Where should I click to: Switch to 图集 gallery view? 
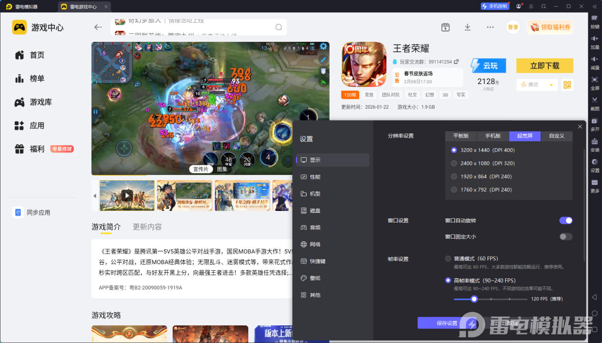coord(222,169)
